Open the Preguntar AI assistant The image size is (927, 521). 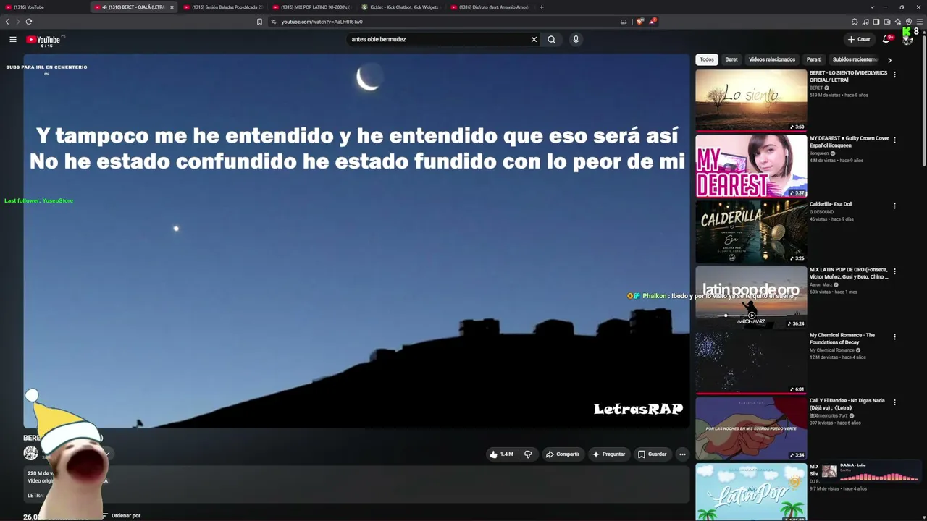(608, 454)
